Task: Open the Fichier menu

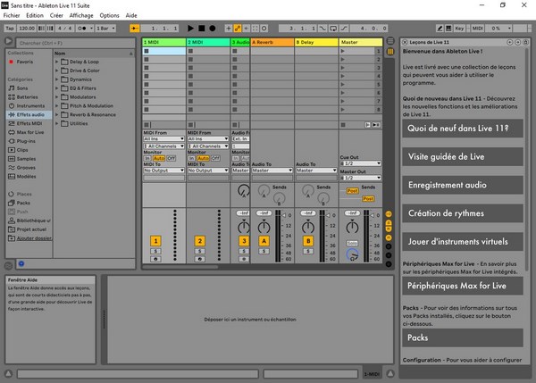Action: coord(12,15)
